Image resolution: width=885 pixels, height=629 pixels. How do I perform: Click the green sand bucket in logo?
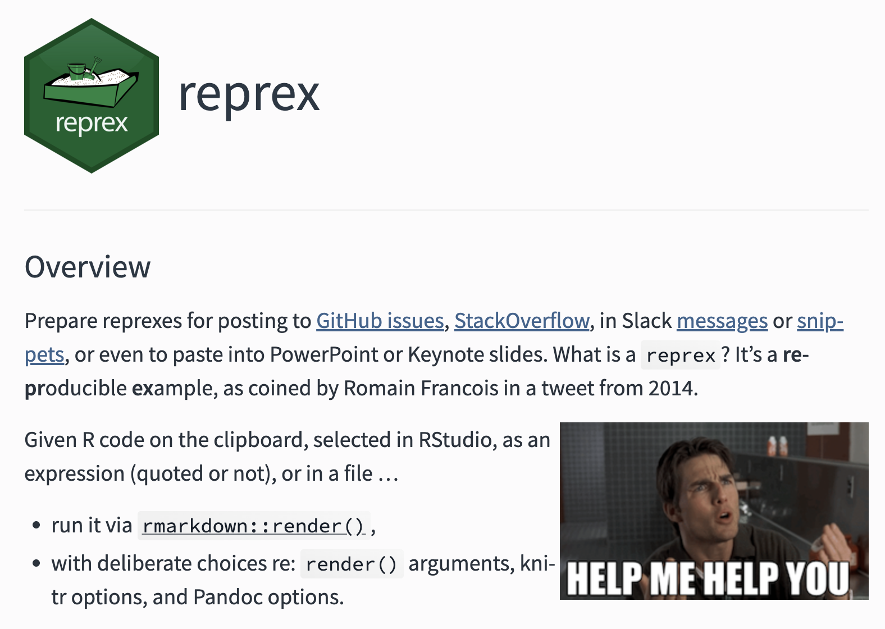77,71
